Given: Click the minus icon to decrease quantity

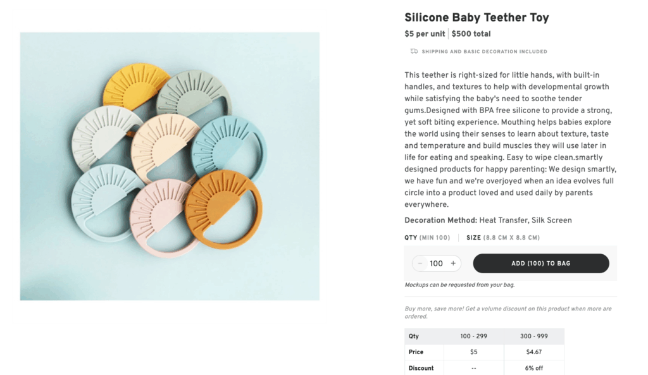Looking at the screenshot, I should click(x=420, y=263).
